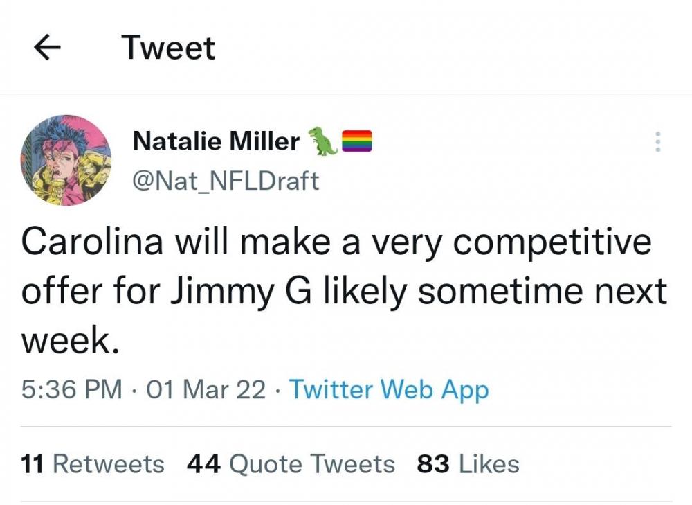Go back using the left arrow
The width and height of the screenshot is (692, 505).
pyautogui.click(x=48, y=48)
